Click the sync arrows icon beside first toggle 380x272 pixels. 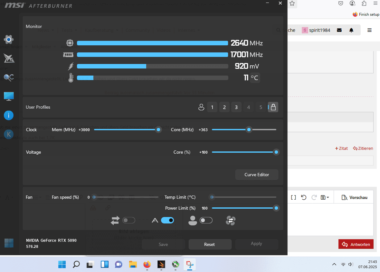pyautogui.click(x=115, y=221)
